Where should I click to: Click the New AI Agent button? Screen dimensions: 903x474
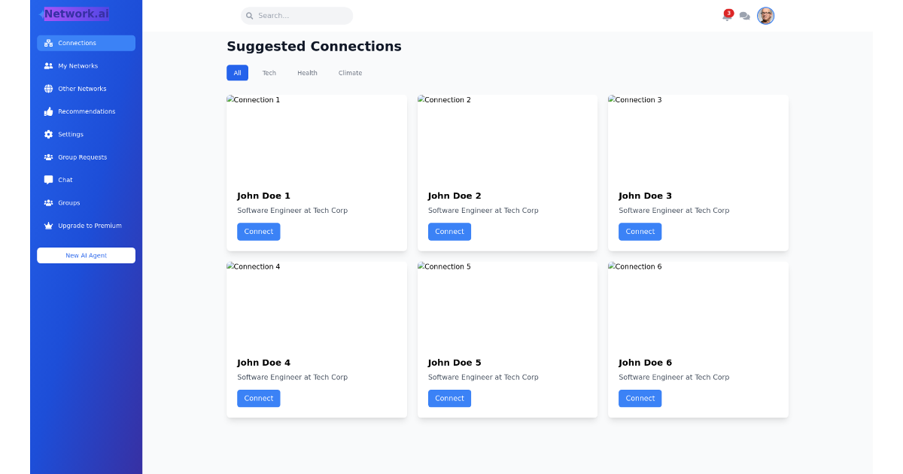point(86,256)
